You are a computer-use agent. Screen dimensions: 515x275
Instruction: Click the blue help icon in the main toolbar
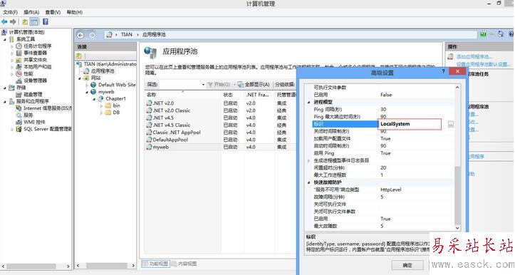pos(46,21)
